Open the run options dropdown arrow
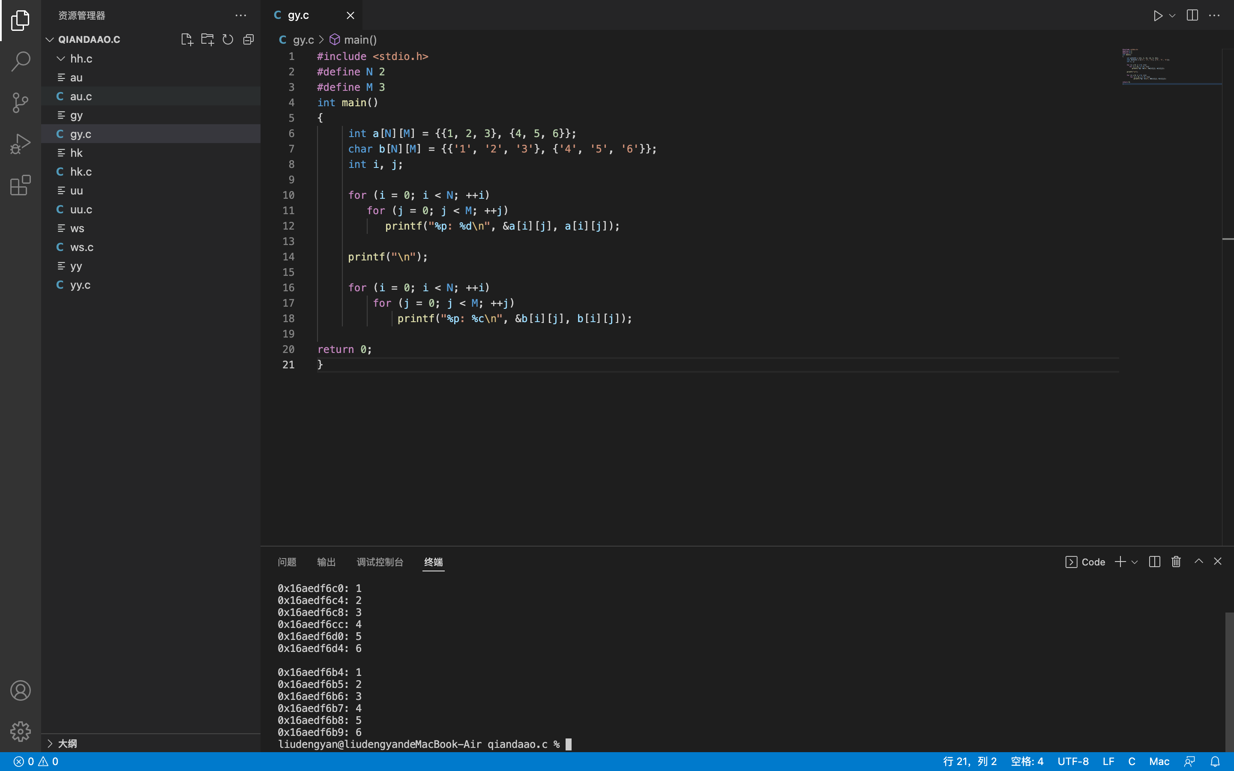This screenshot has height=771, width=1234. (x=1172, y=15)
